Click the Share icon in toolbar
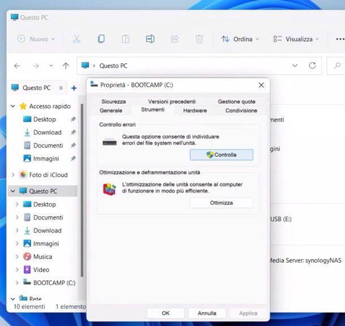Image resolution: width=345 pixels, height=326 pixels. click(175, 39)
